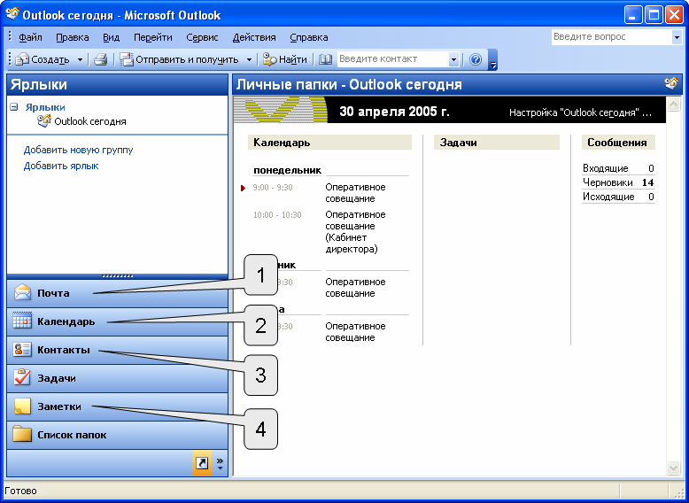Open the Address Book icon
The height and width of the screenshot is (503, 689).
point(325,59)
